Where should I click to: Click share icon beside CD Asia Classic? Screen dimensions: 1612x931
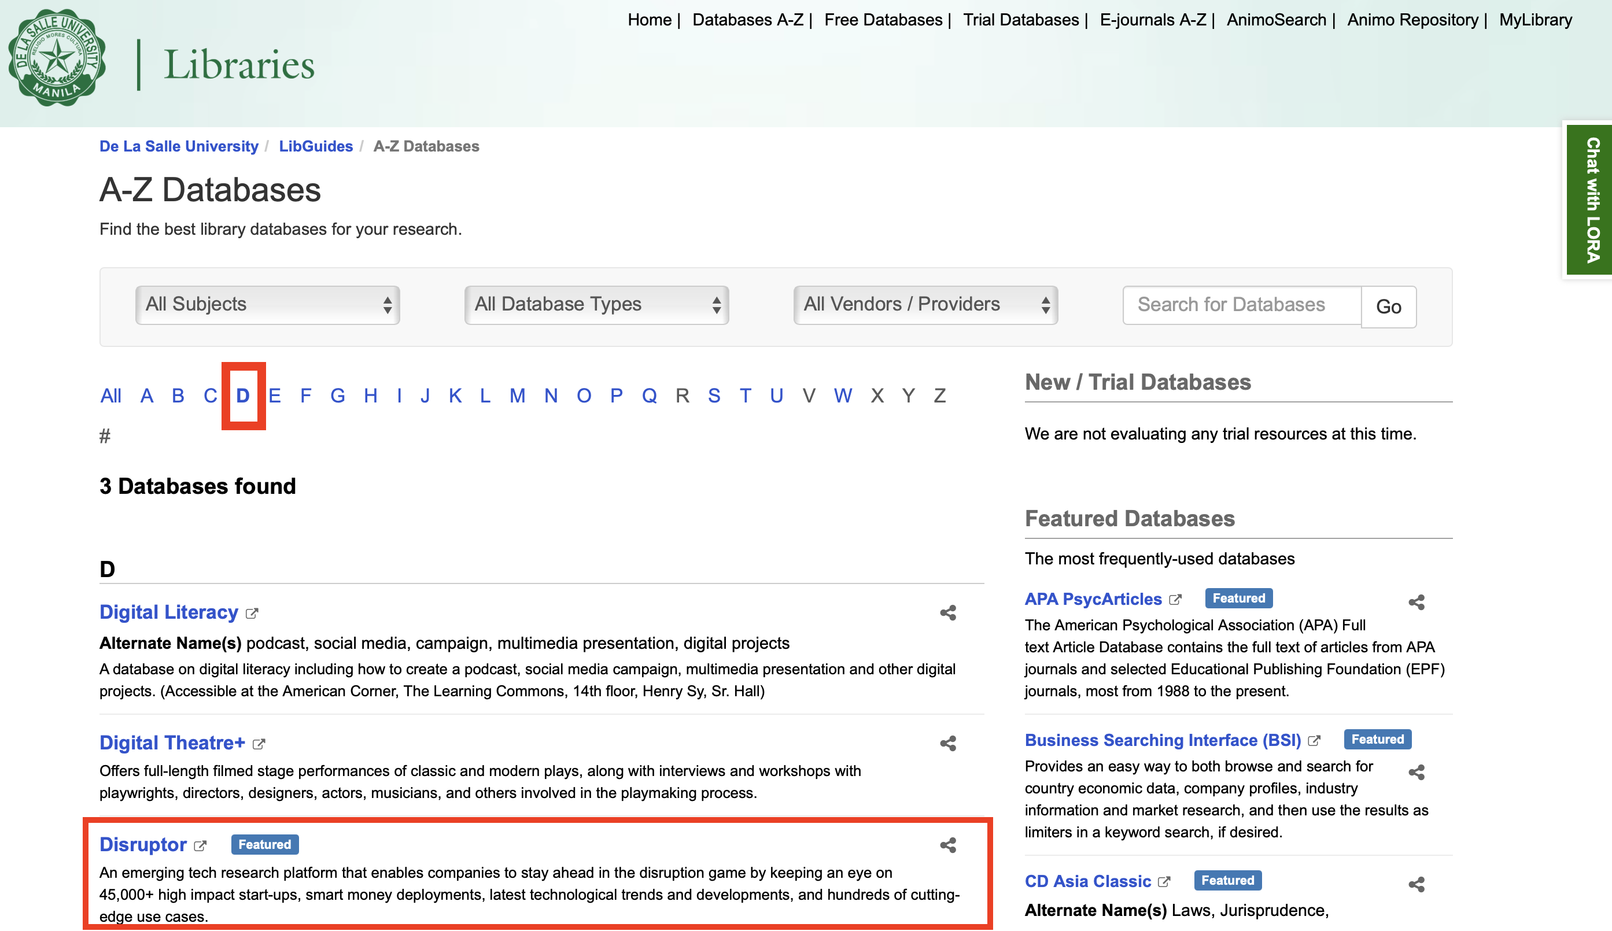coord(1416,884)
